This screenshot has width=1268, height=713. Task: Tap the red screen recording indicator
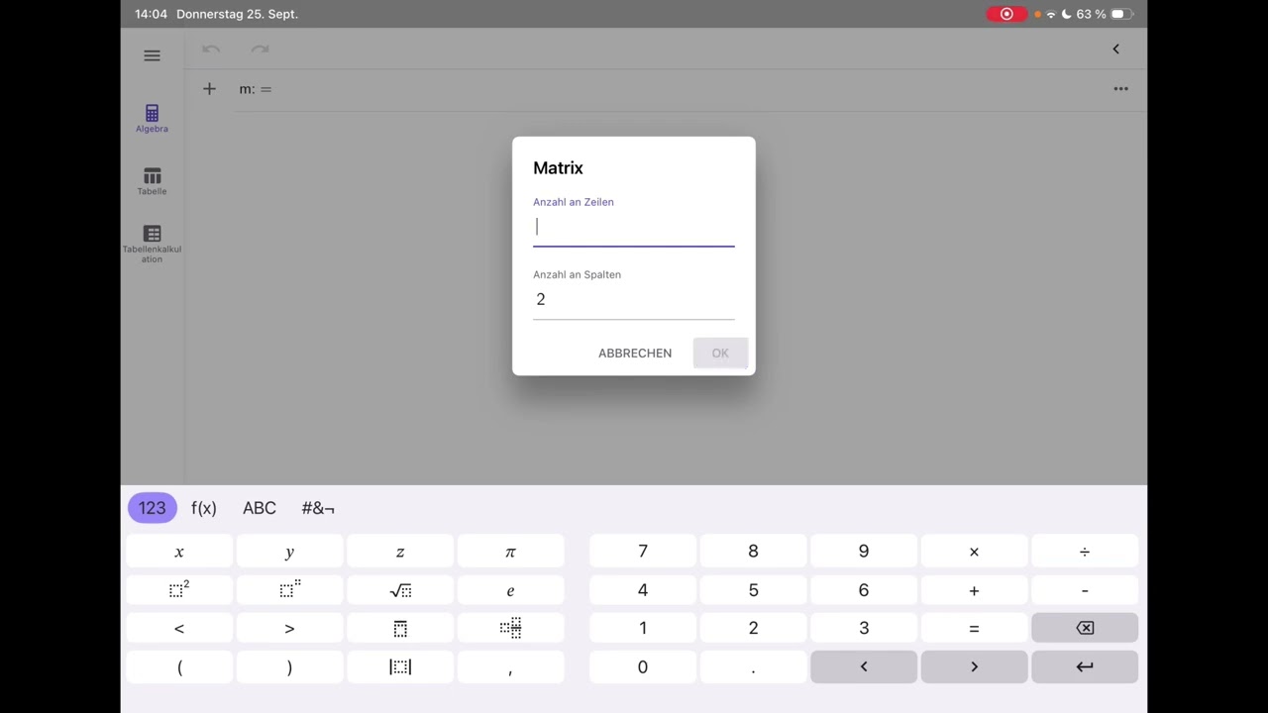[x=1006, y=14]
